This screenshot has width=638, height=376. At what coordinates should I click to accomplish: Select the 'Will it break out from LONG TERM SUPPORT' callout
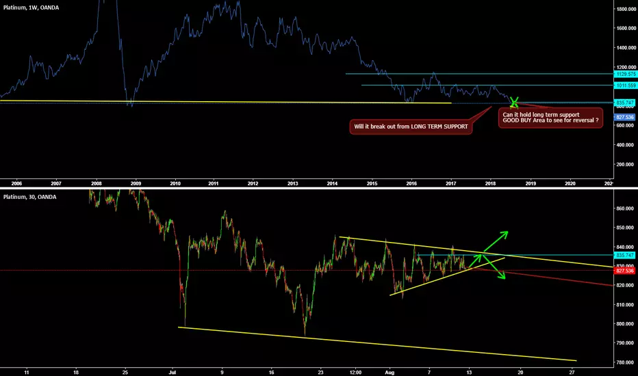(411, 126)
